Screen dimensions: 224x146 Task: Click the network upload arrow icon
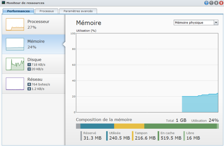click(29, 84)
